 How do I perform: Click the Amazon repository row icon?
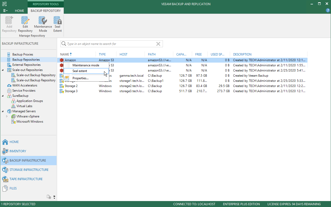point(62,60)
